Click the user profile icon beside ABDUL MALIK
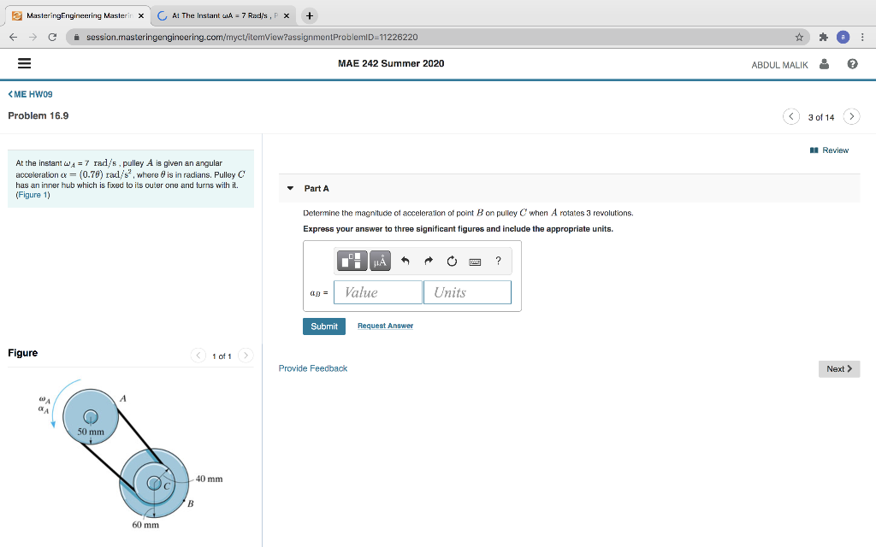Viewport: 876px width, 547px height. coord(823,63)
